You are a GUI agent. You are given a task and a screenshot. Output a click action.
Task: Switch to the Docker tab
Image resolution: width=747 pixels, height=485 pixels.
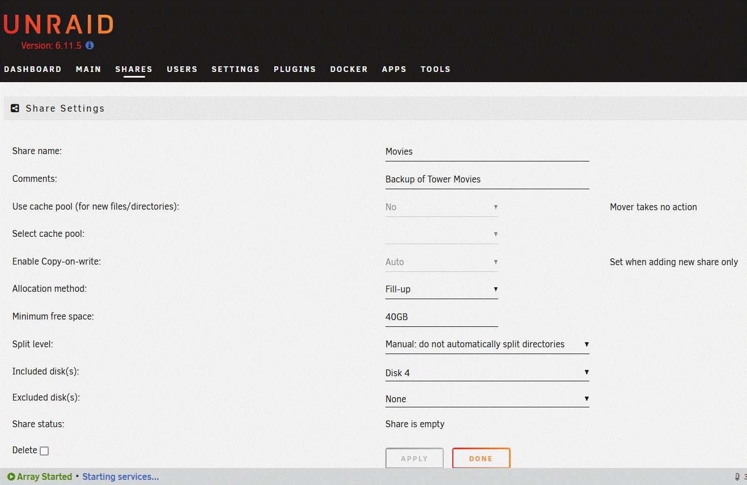[x=349, y=69]
